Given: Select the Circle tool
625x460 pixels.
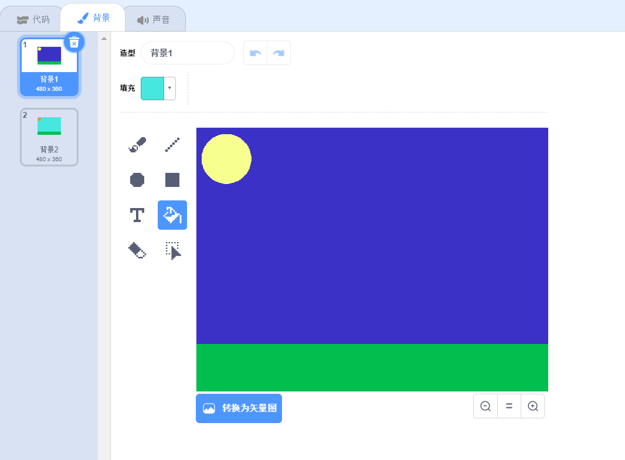Looking at the screenshot, I should (137, 180).
